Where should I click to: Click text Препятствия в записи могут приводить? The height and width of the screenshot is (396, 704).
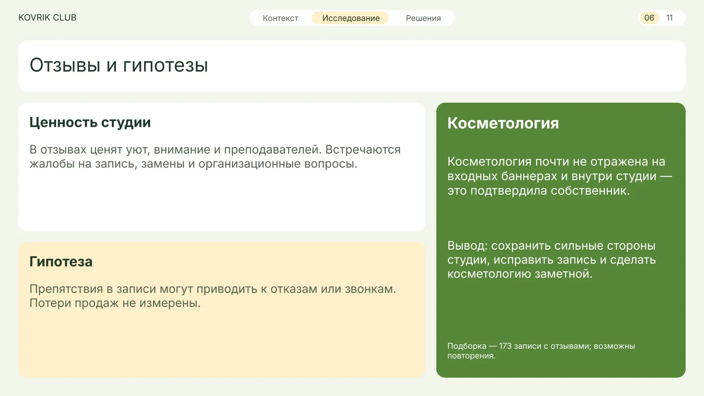point(213,296)
